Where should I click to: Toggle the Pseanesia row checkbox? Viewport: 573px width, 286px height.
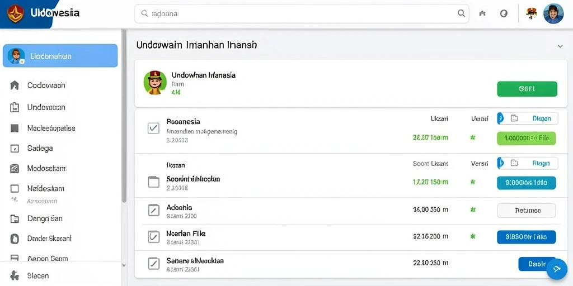(x=153, y=128)
